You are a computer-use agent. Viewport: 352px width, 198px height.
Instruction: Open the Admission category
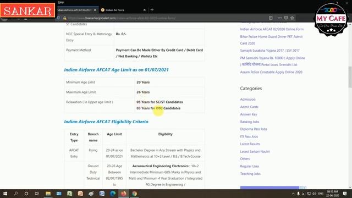point(248,99)
